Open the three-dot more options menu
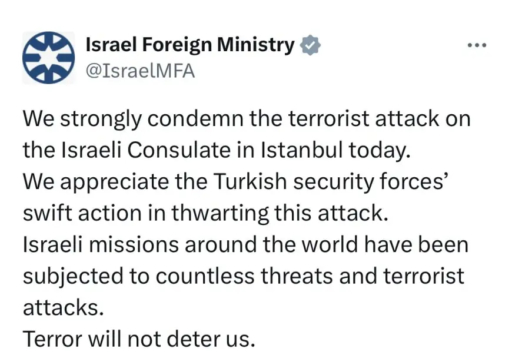 tap(477, 45)
